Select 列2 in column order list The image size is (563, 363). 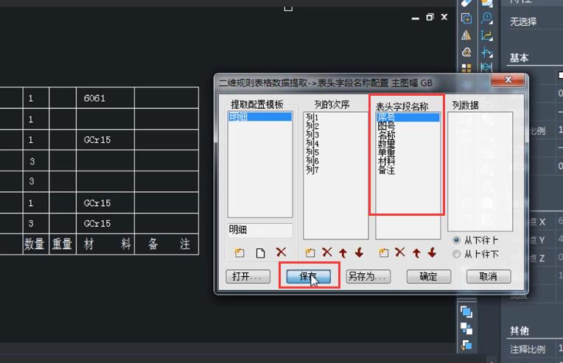(312, 126)
